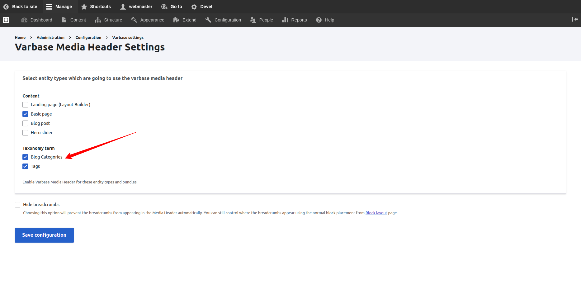Click the Structure hierarchy icon
This screenshot has height=294, width=581.
[98, 20]
